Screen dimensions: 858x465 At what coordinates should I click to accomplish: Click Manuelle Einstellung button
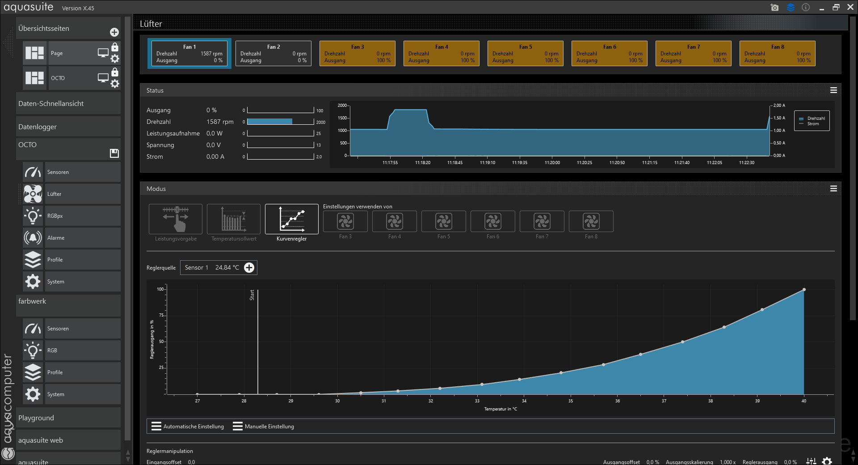264,427
